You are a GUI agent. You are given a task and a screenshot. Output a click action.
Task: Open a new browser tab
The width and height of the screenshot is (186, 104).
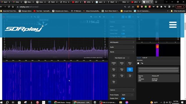[156, 2]
